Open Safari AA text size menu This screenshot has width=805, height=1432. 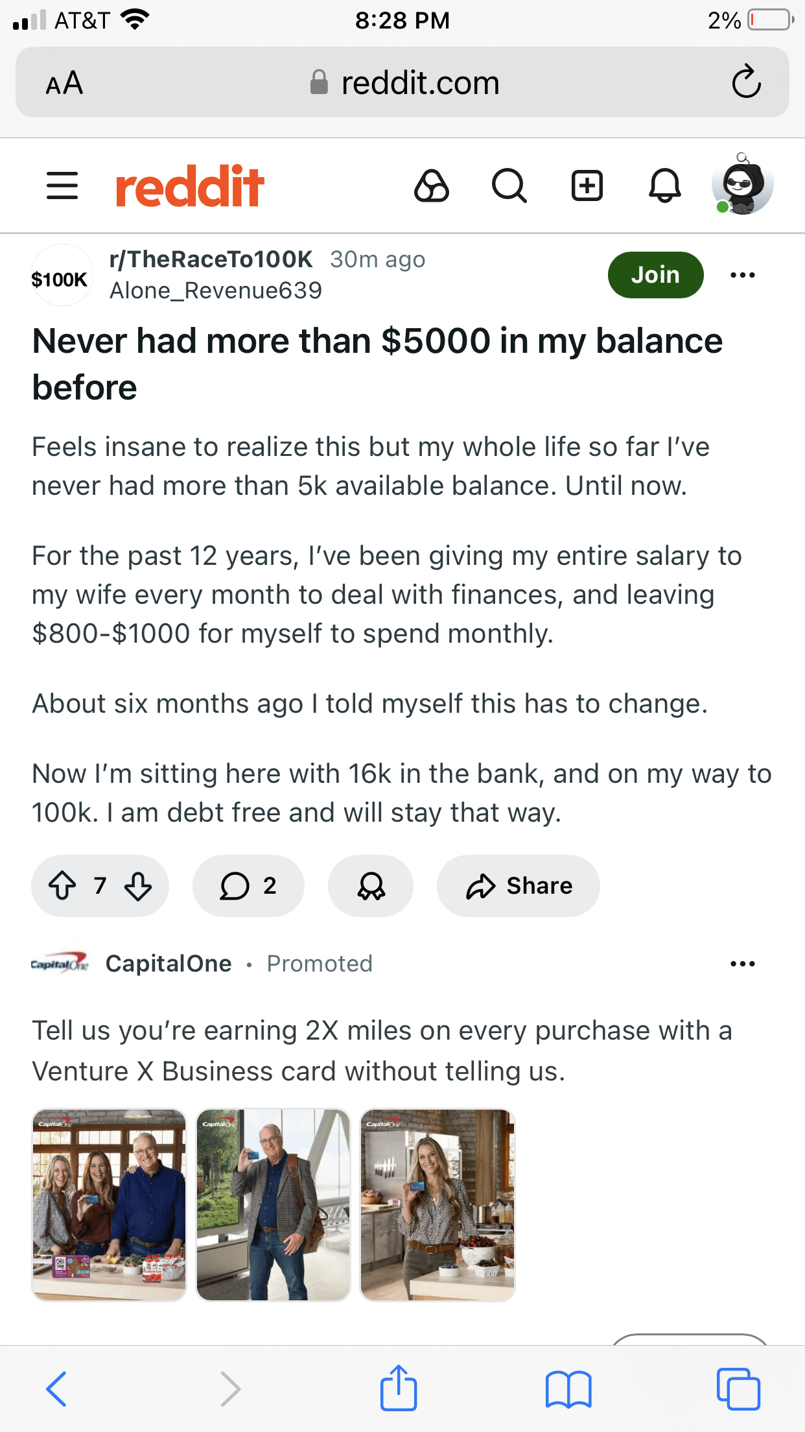click(64, 83)
